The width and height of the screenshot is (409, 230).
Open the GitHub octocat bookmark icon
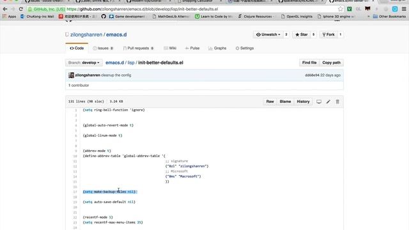point(104,17)
